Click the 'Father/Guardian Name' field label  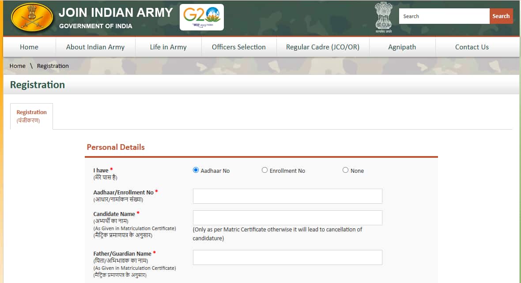pyautogui.click(x=122, y=253)
